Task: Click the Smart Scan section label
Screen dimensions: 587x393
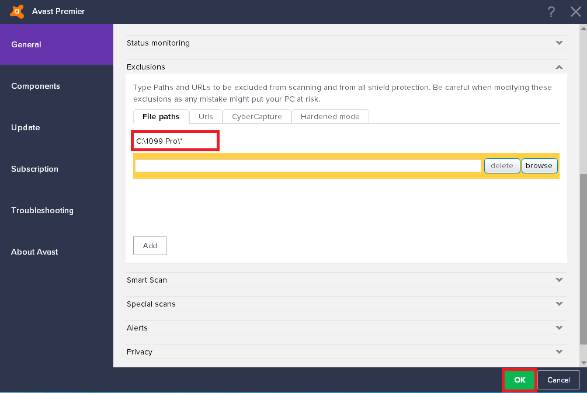Action: pyautogui.click(x=147, y=280)
